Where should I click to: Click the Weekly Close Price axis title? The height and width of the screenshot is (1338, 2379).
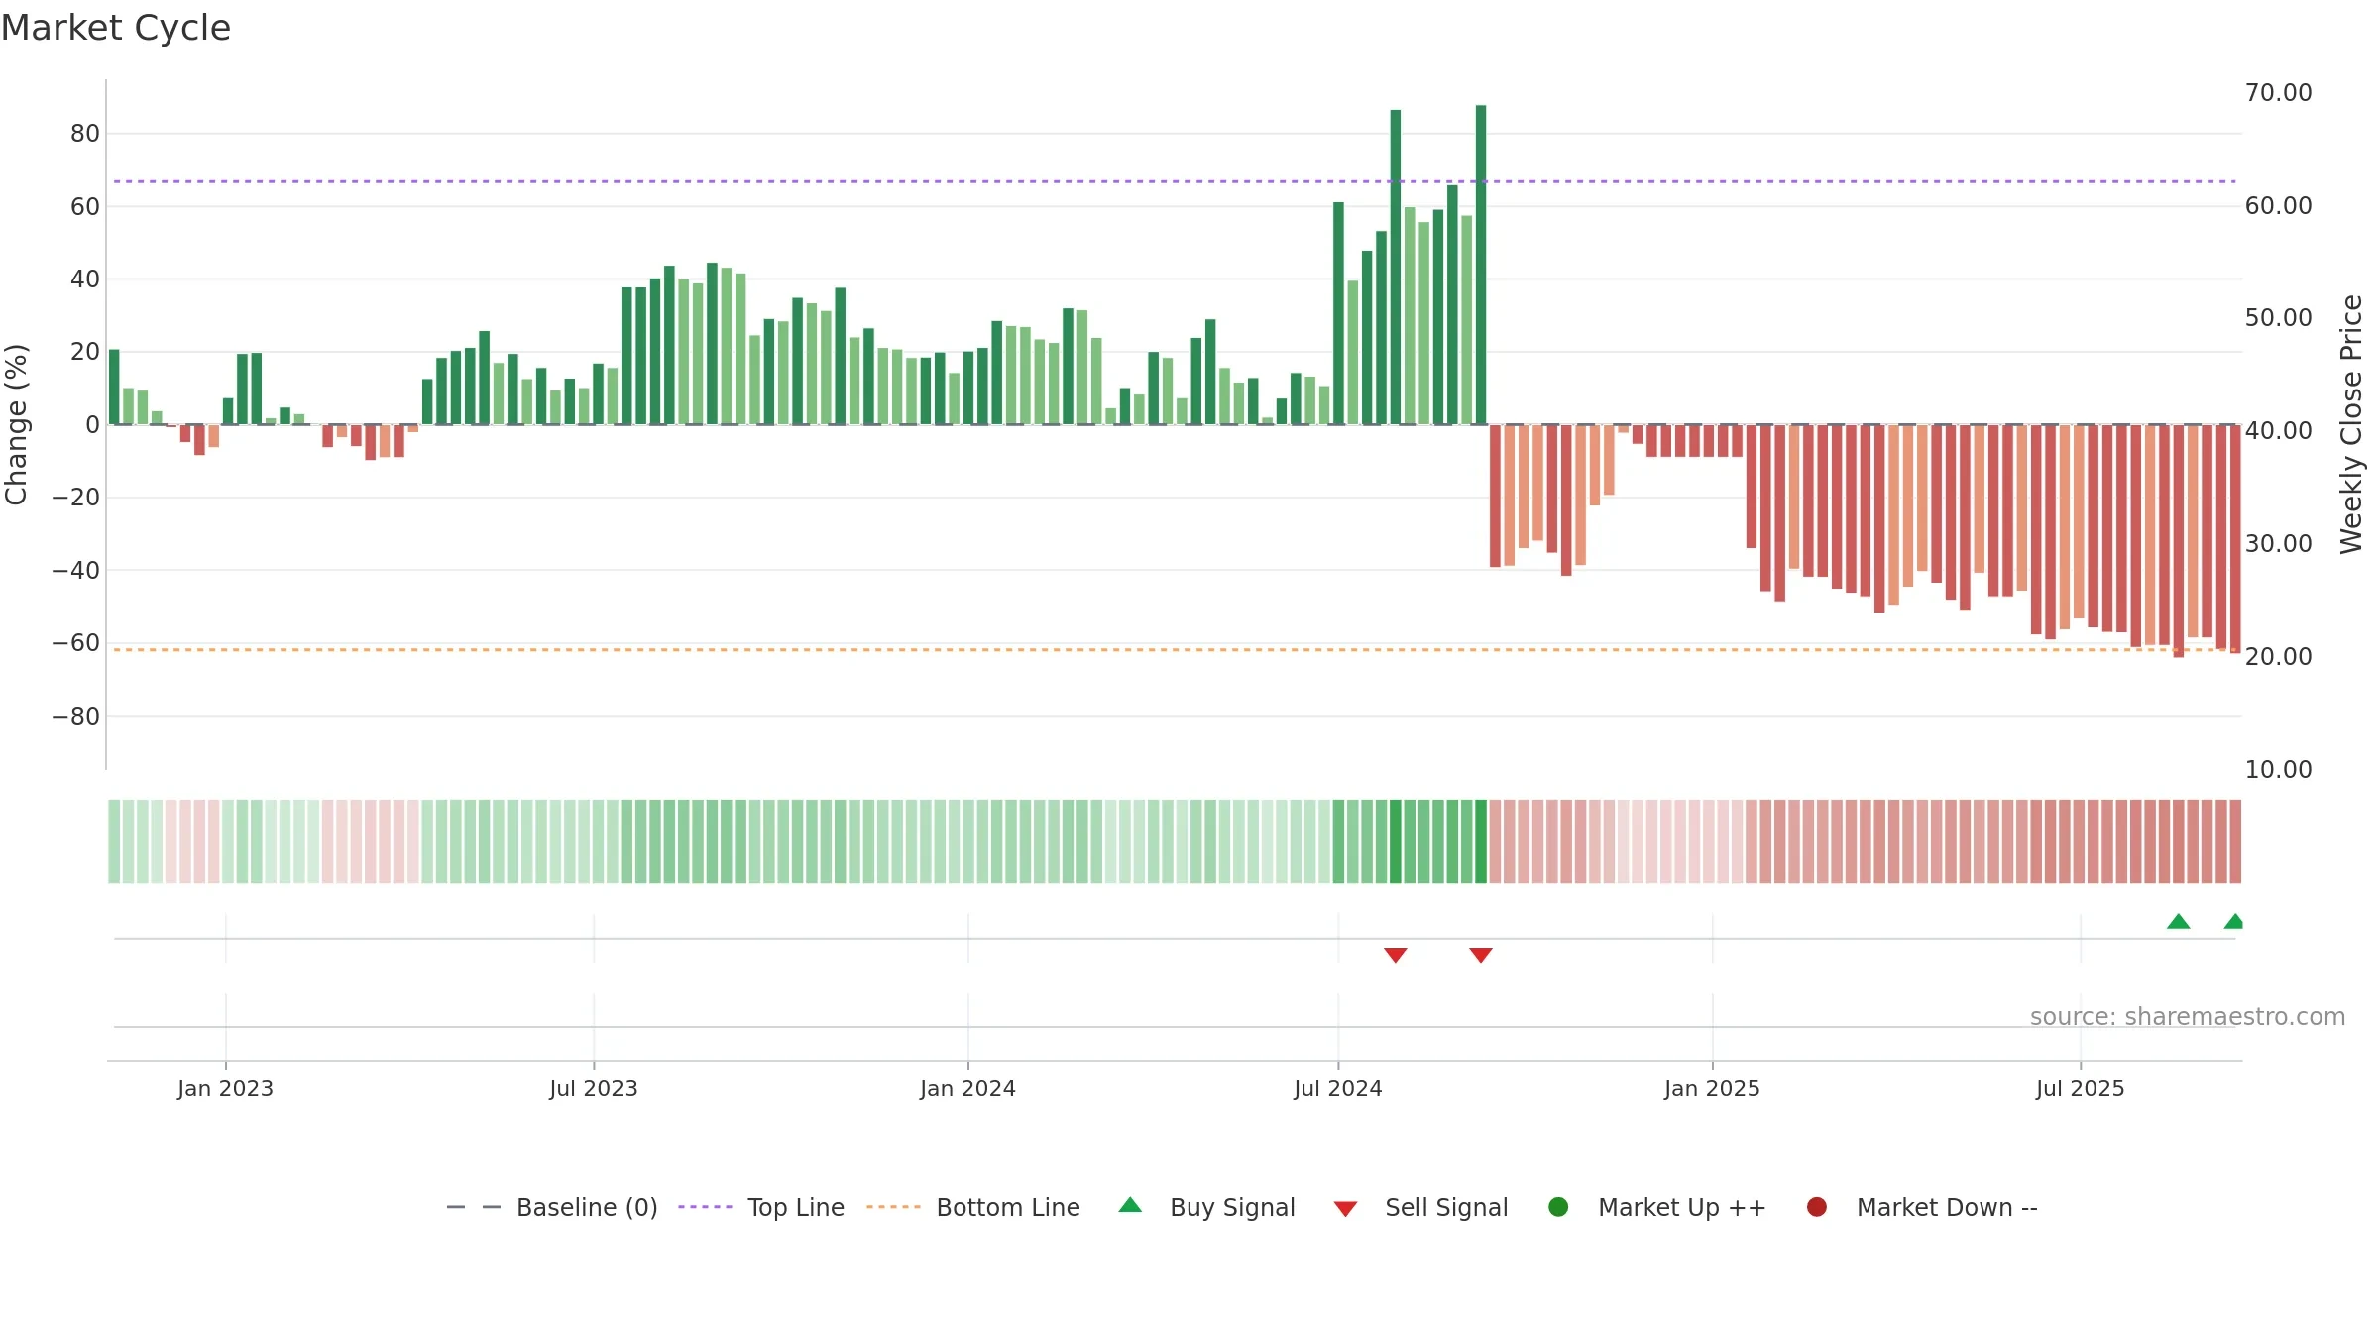click(x=2351, y=424)
